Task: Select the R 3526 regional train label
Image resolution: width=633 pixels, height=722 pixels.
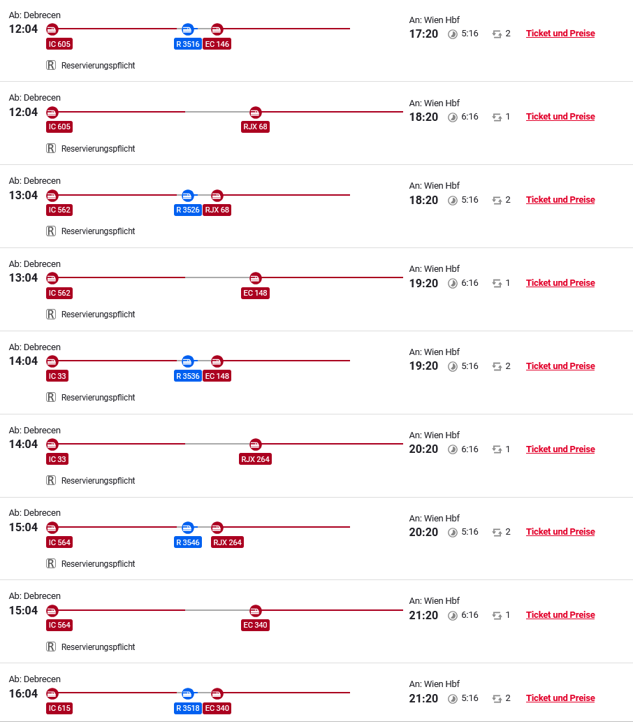Action: [x=188, y=210]
